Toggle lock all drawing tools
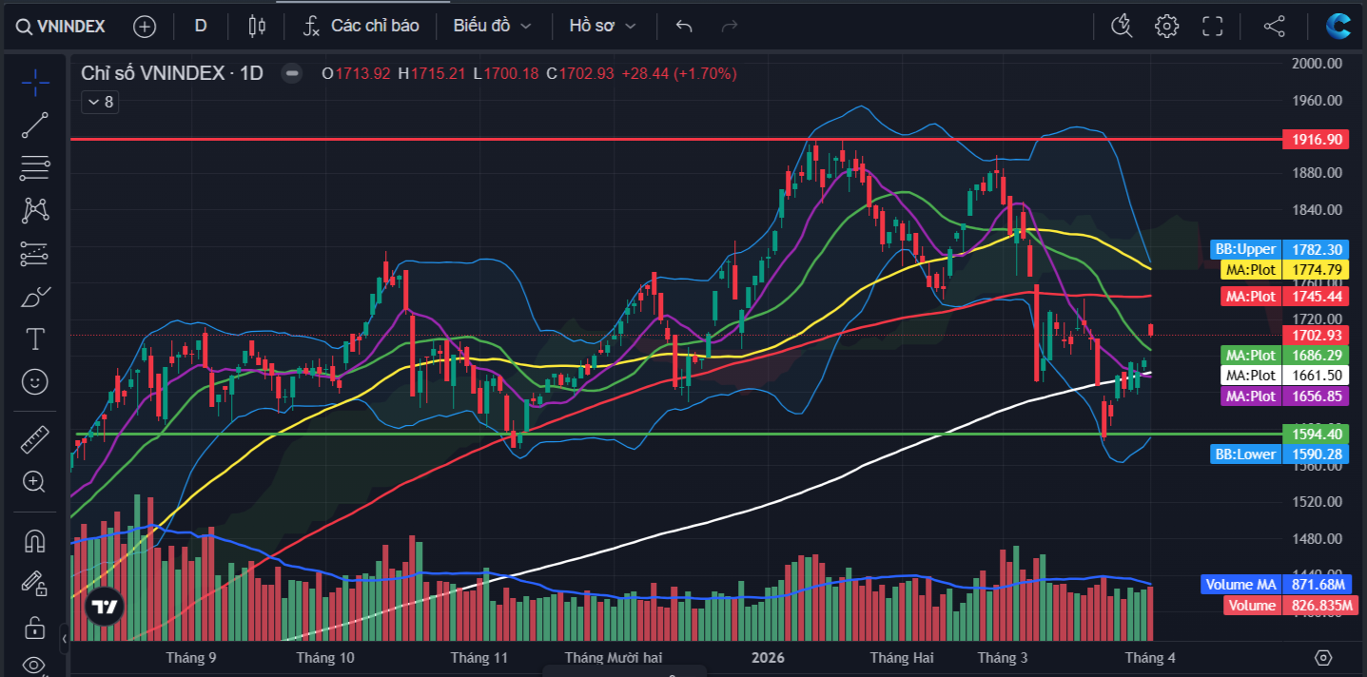The width and height of the screenshot is (1367, 677). coord(35,628)
